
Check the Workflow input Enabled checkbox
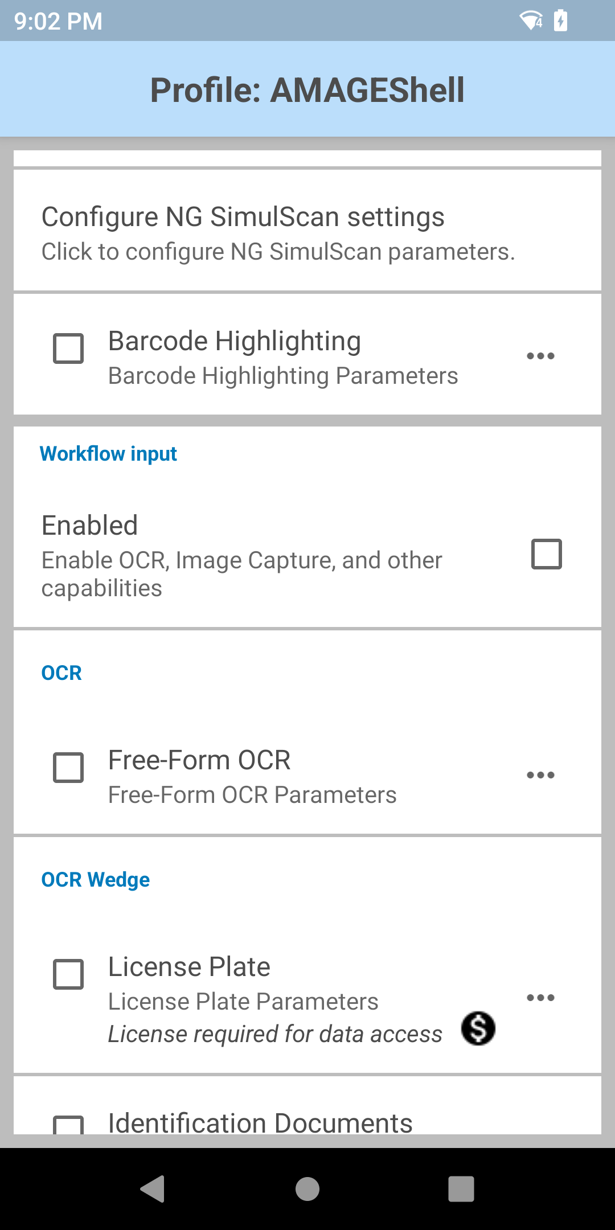[x=546, y=554]
